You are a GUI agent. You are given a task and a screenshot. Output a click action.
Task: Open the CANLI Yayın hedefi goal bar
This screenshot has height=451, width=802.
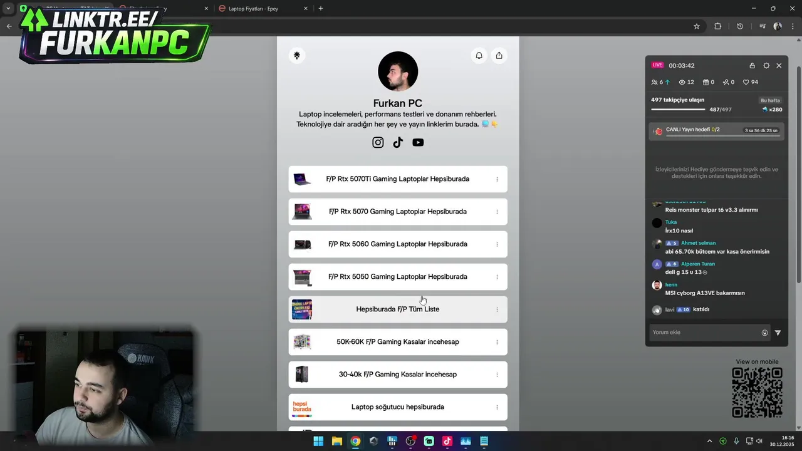(x=716, y=131)
